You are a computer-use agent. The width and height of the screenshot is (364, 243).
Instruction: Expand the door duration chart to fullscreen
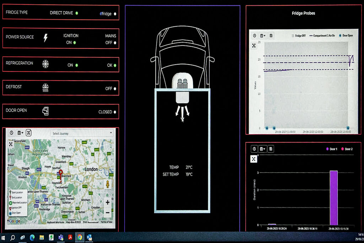tap(254, 159)
